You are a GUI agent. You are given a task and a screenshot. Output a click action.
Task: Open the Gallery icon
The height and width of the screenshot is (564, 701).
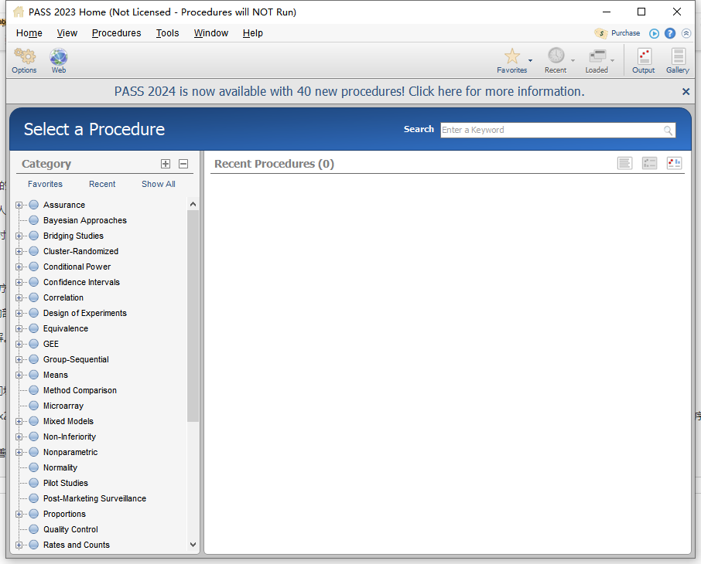[x=679, y=56]
